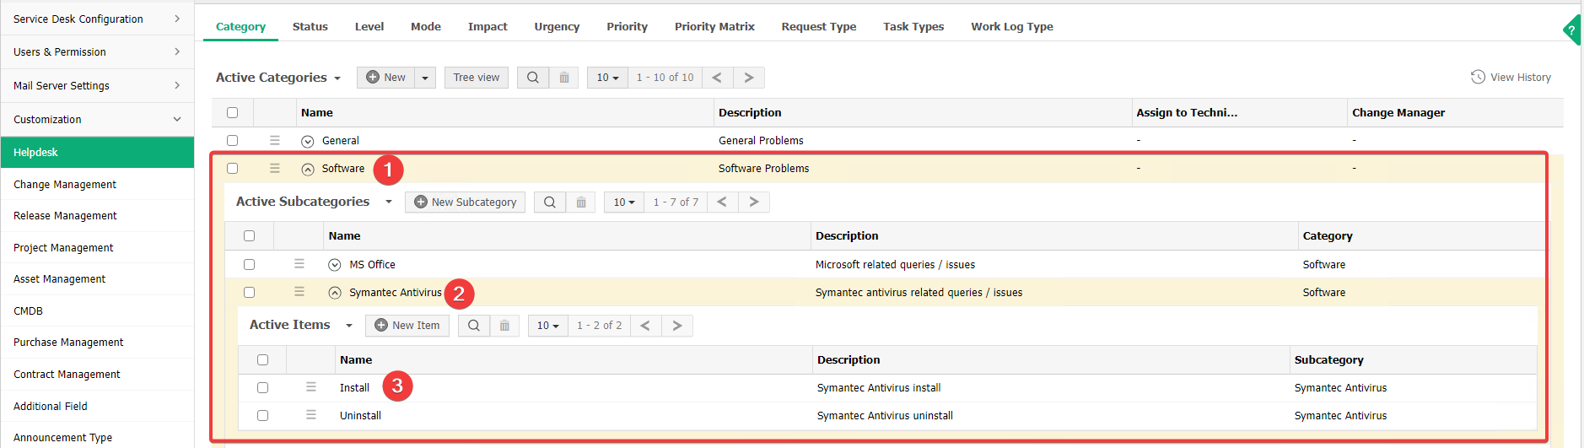The height and width of the screenshot is (448, 1584).
Task: Go to previous page of subcategories
Action: (722, 202)
